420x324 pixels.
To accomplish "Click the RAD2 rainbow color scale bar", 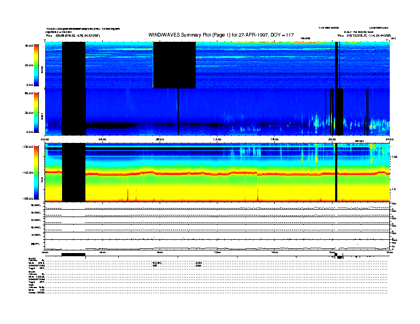I will pyautogui.click(x=36, y=65).
